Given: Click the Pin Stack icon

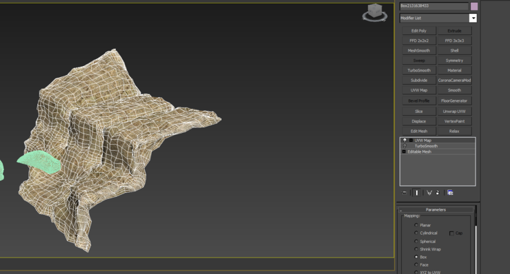Looking at the screenshot, I should pyautogui.click(x=404, y=193).
